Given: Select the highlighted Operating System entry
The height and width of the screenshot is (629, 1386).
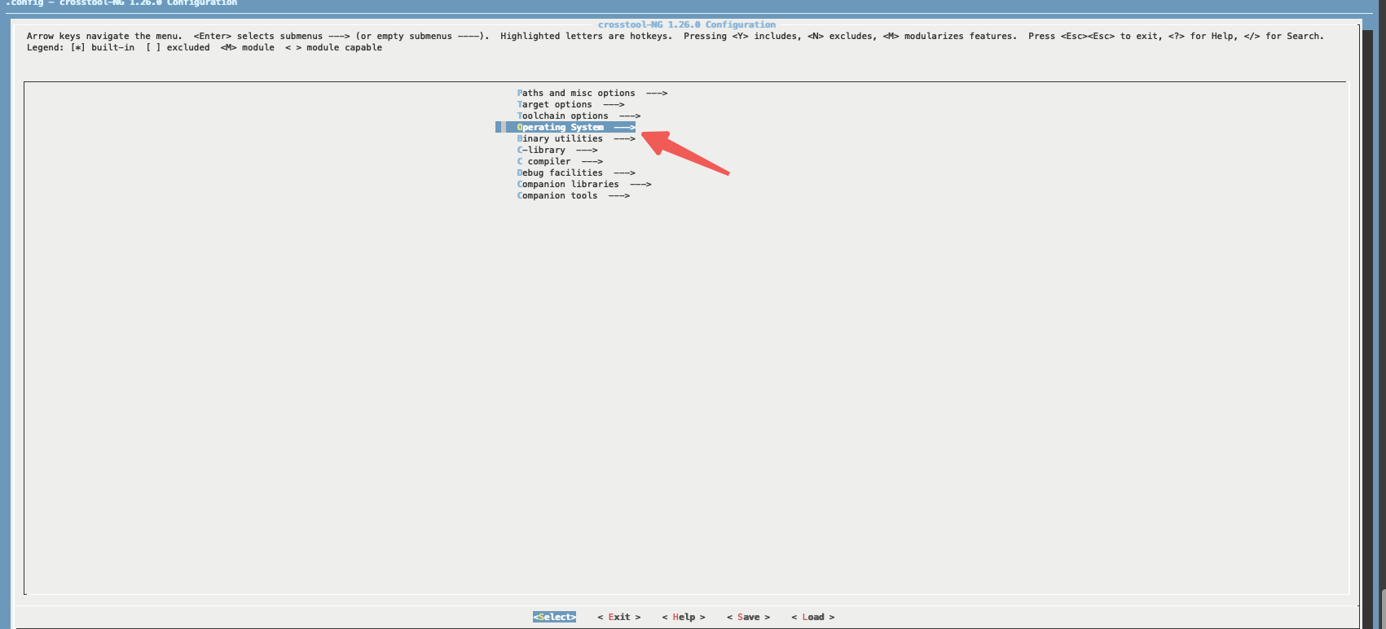Looking at the screenshot, I should click(x=565, y=127).
